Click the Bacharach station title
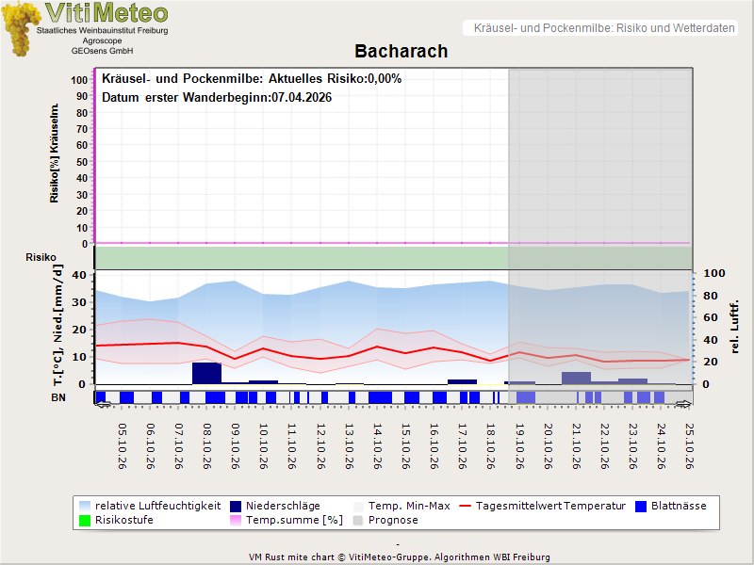Viewport: 754px width, 565px height. pos(402,51)
